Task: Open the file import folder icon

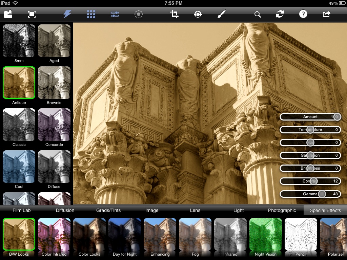Action: (8, 14)
